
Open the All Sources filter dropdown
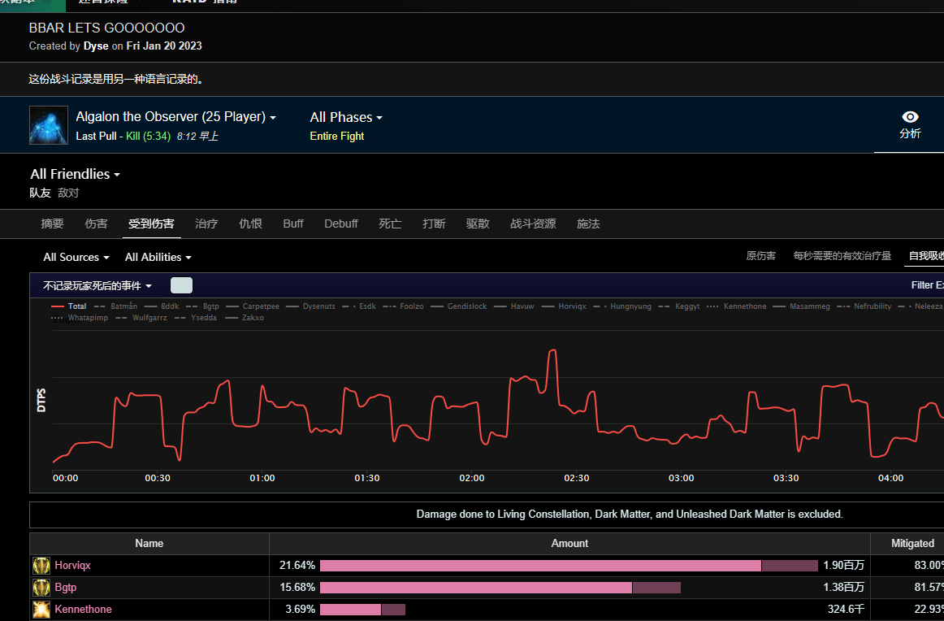pos(76,258)
